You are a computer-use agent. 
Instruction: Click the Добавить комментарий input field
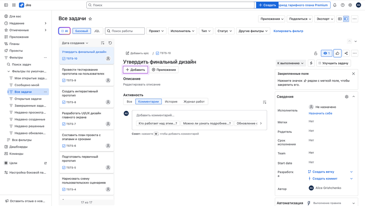pyautogui.click(x=199, y=115)
